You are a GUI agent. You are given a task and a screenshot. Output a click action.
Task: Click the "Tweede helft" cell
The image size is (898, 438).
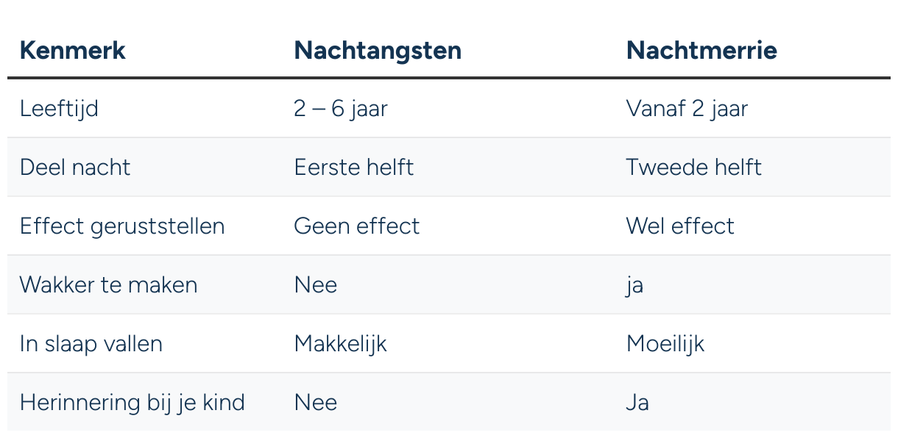pyautogui.click(x=693, y=168)
